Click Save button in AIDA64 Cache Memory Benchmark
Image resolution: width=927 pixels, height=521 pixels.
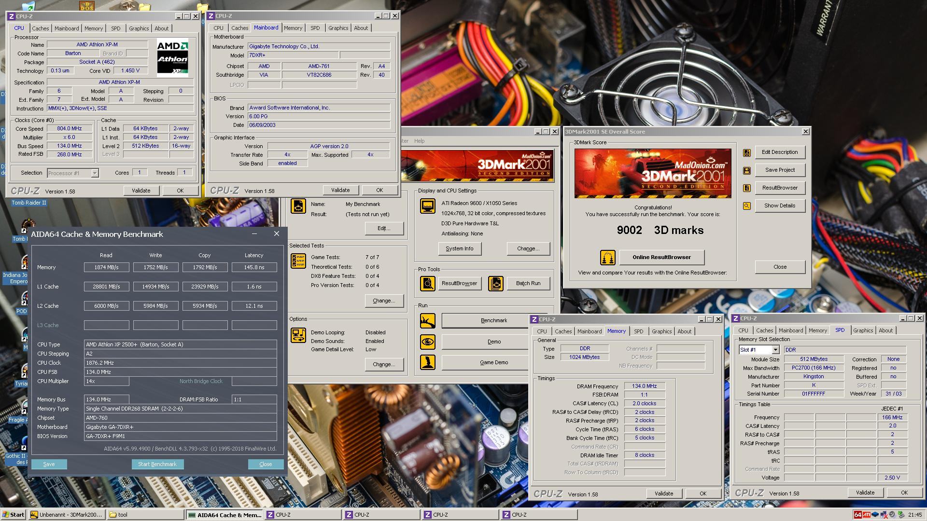(x=50, y=464)
